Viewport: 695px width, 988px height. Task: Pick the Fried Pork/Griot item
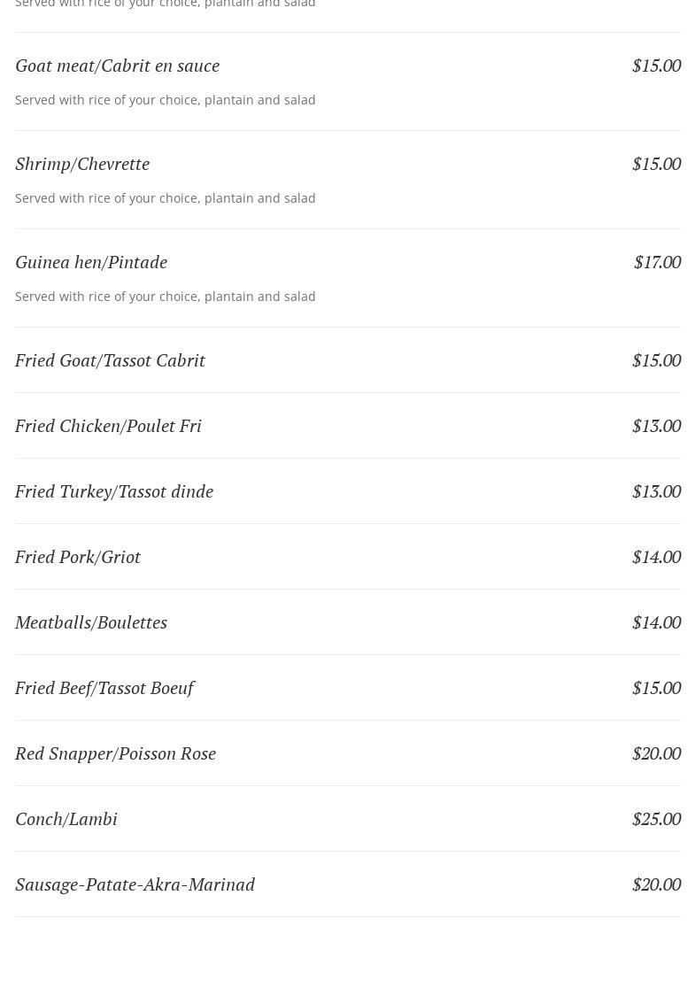(x=78, y=557)
